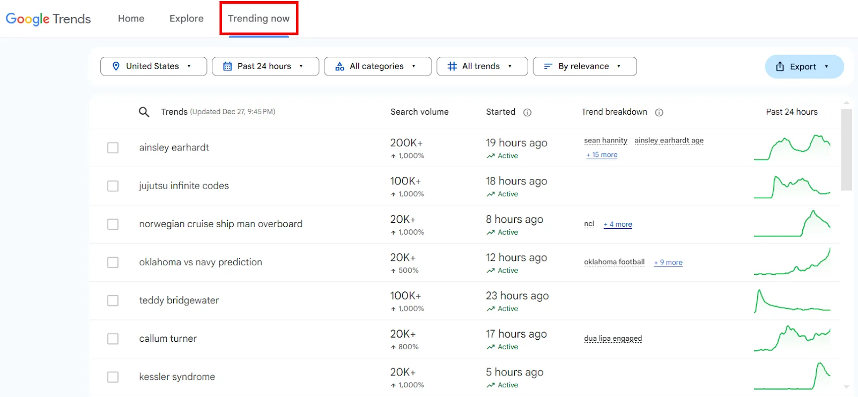Click the oklahoma vs navy prediction trend
The height and width of the screenshot is (397, 858).
[201, 262]
